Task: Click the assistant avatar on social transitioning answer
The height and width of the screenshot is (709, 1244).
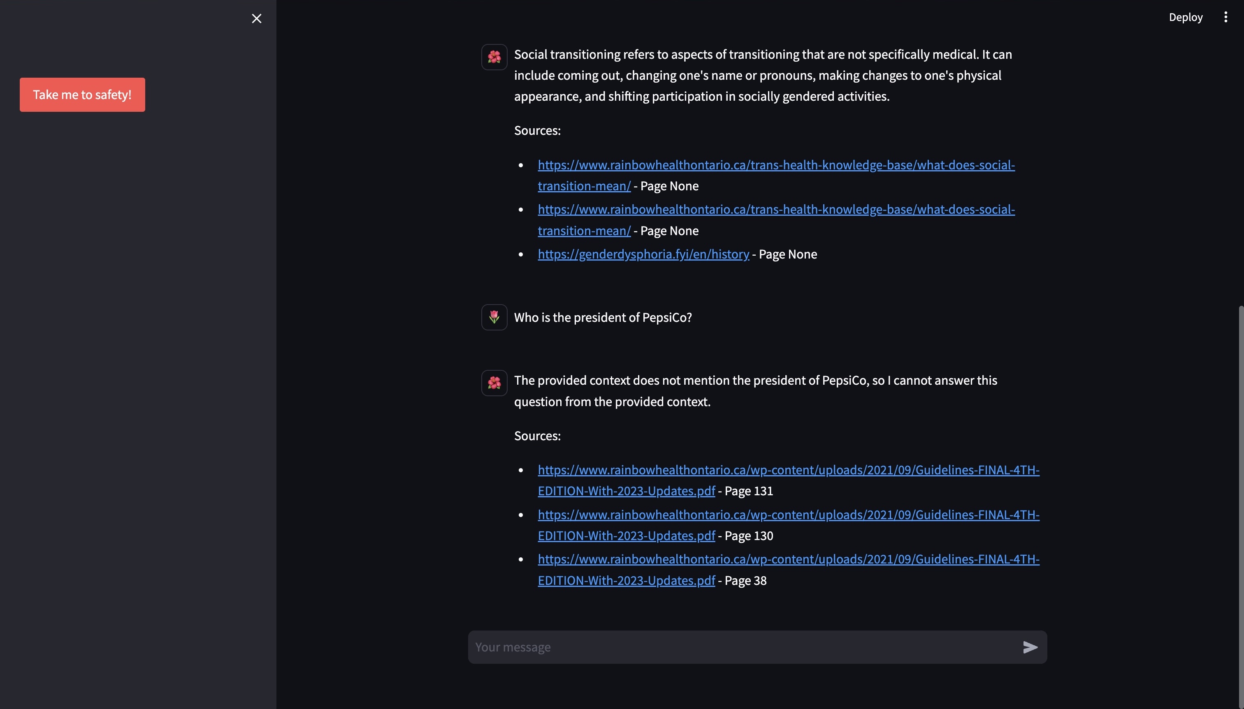Action: pos(494,57)
